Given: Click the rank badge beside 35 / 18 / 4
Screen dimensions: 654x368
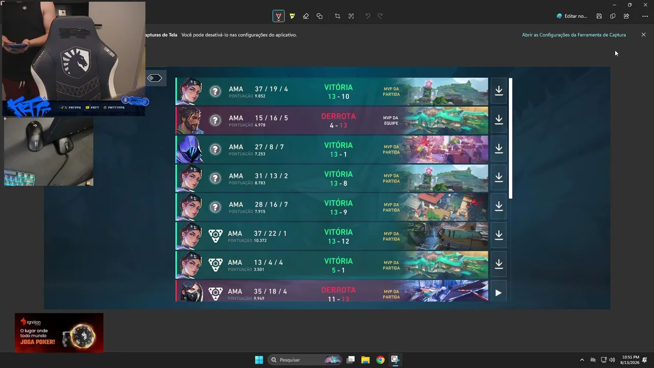Looking at the screenshot, I should 216,293.
